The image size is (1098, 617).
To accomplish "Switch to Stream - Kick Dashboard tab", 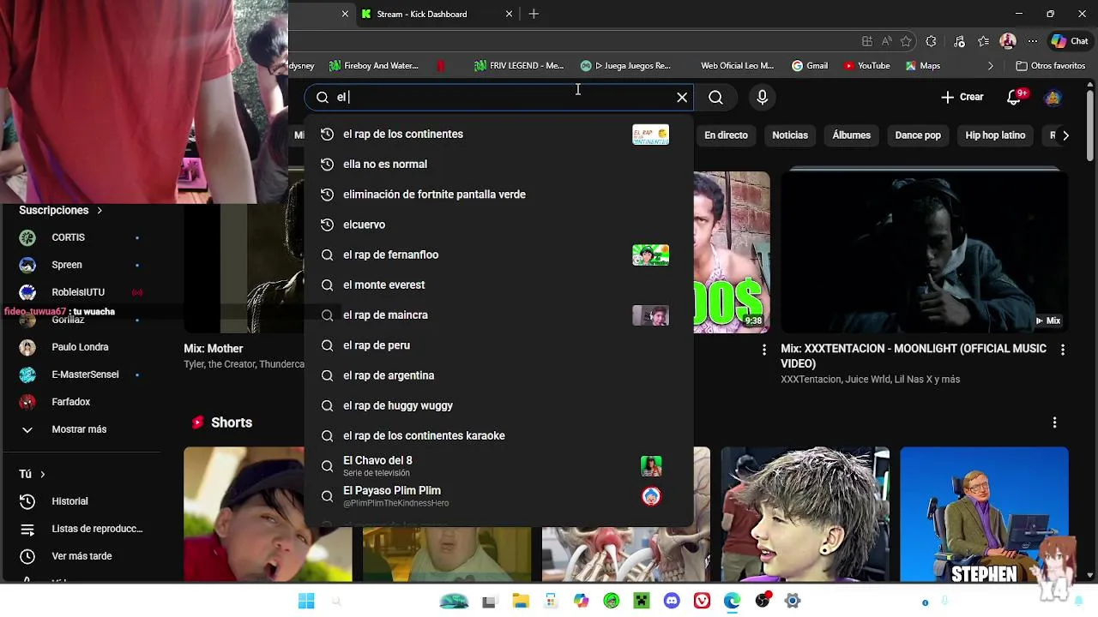I will click(436, 14).
